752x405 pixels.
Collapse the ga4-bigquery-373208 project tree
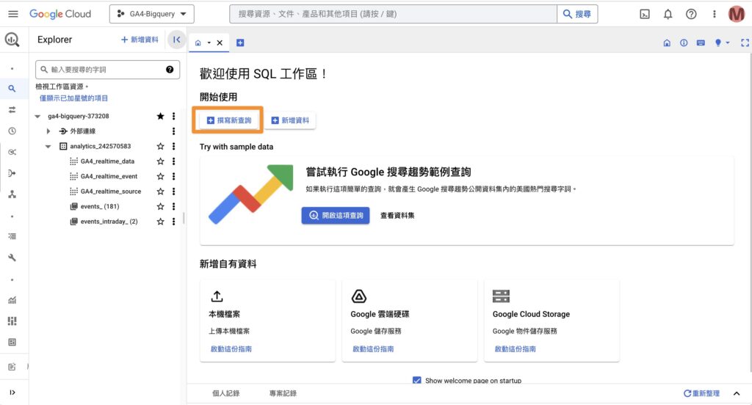pos(38,116)
